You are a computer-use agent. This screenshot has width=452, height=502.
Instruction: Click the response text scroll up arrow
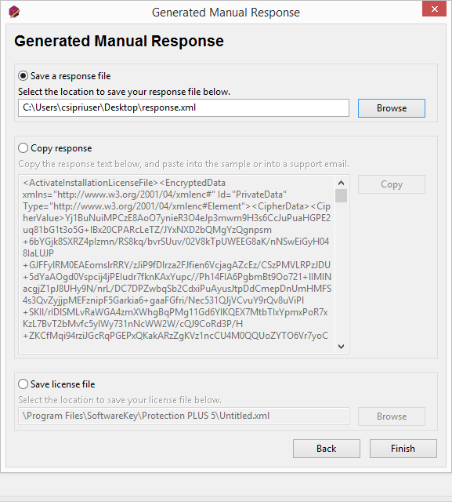(341, 183)
